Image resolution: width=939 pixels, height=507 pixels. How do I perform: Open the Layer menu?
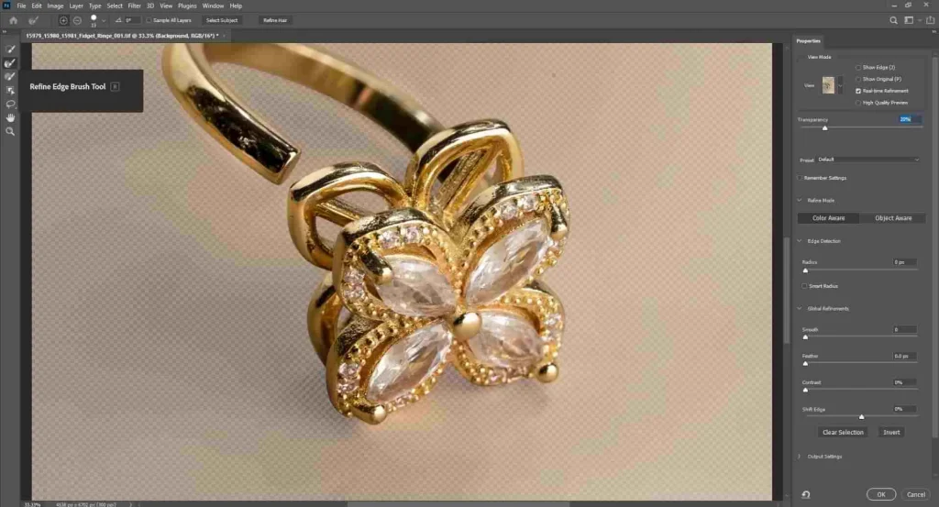[76, 6]
